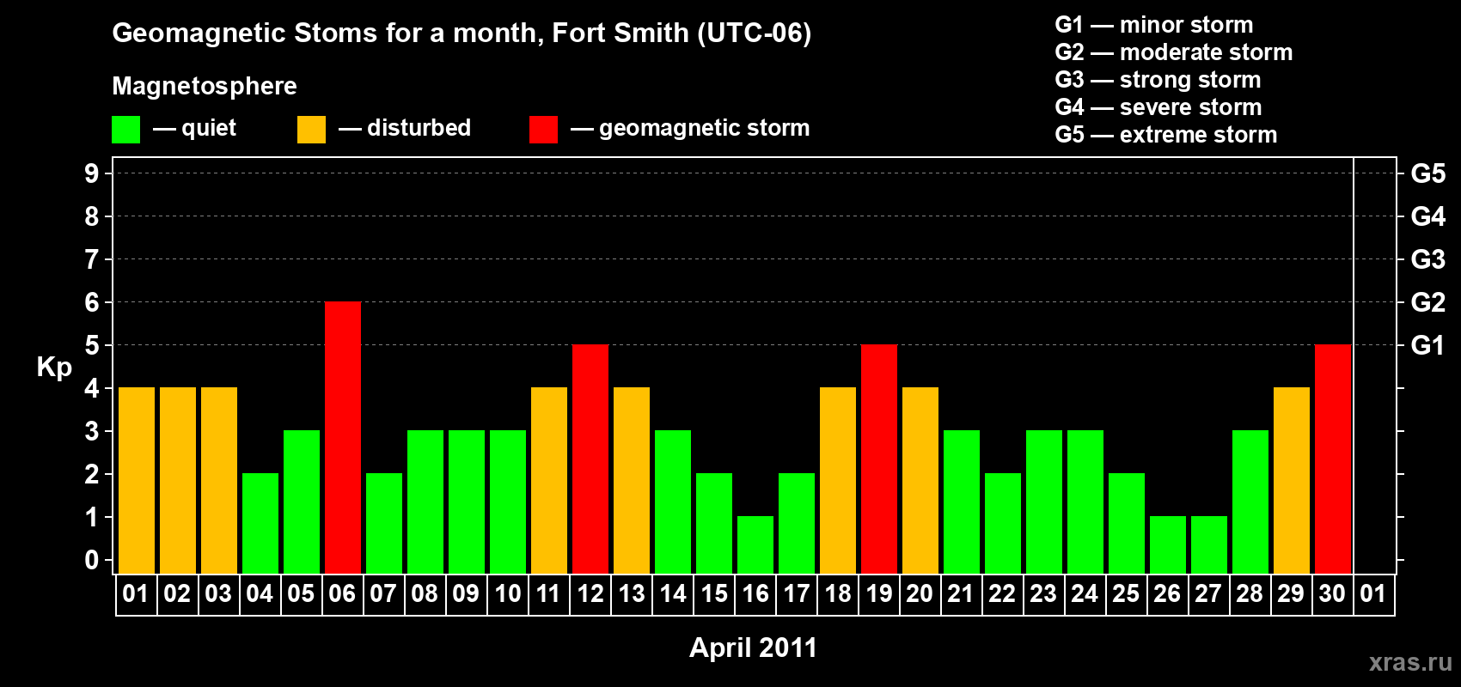1461x687 pixels.
Task: Click the red bar for April 19
Action: point(879,459)
